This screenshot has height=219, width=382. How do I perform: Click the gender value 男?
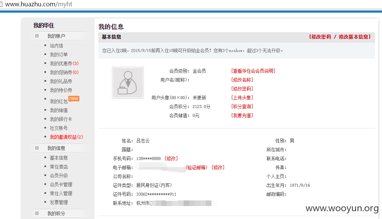pos(292,141)
